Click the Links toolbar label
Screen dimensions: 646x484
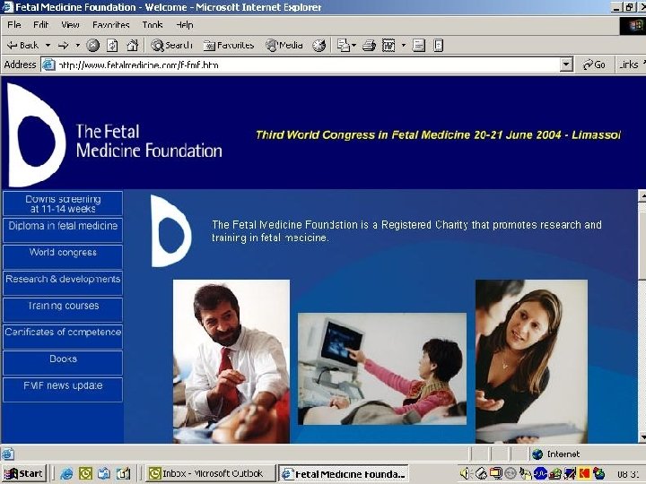[x=629, y=65]
